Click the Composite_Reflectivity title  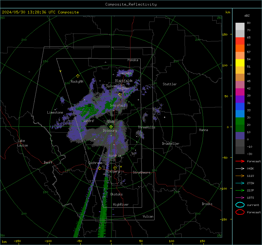click(x=131, y=4)
